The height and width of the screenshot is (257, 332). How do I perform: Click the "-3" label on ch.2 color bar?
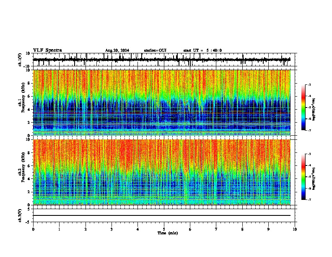[x=309, y=154]
